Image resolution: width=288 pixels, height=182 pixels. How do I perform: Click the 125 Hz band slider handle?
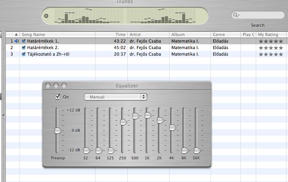[x=111, y=151]
